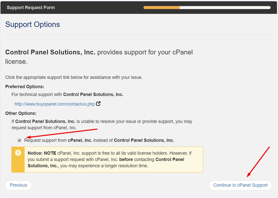The height and width of the screenshot is (198, 278).
Task: Click Continue to cPanel Support button
Action: click(240, 185)
